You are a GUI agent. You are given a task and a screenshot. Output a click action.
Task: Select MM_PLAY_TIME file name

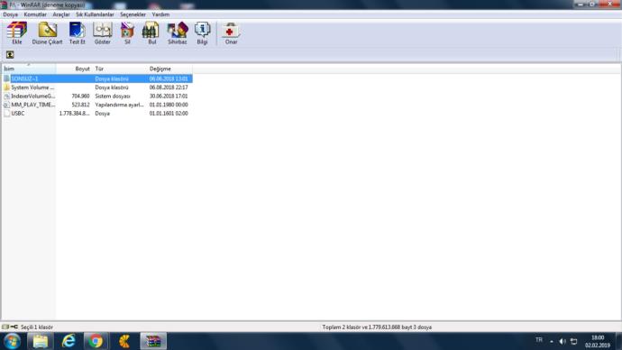point(33,105)
